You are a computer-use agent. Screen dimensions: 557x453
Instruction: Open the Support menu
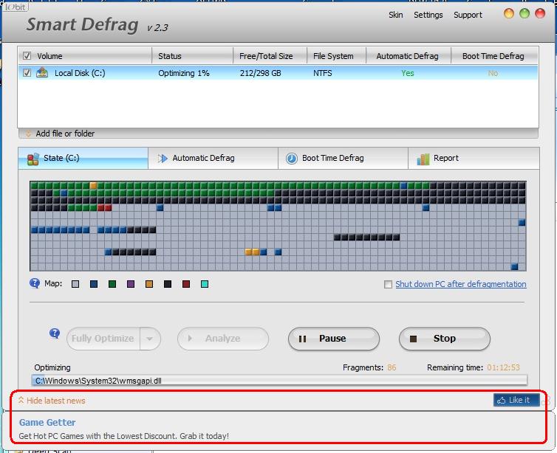(468, 15)
